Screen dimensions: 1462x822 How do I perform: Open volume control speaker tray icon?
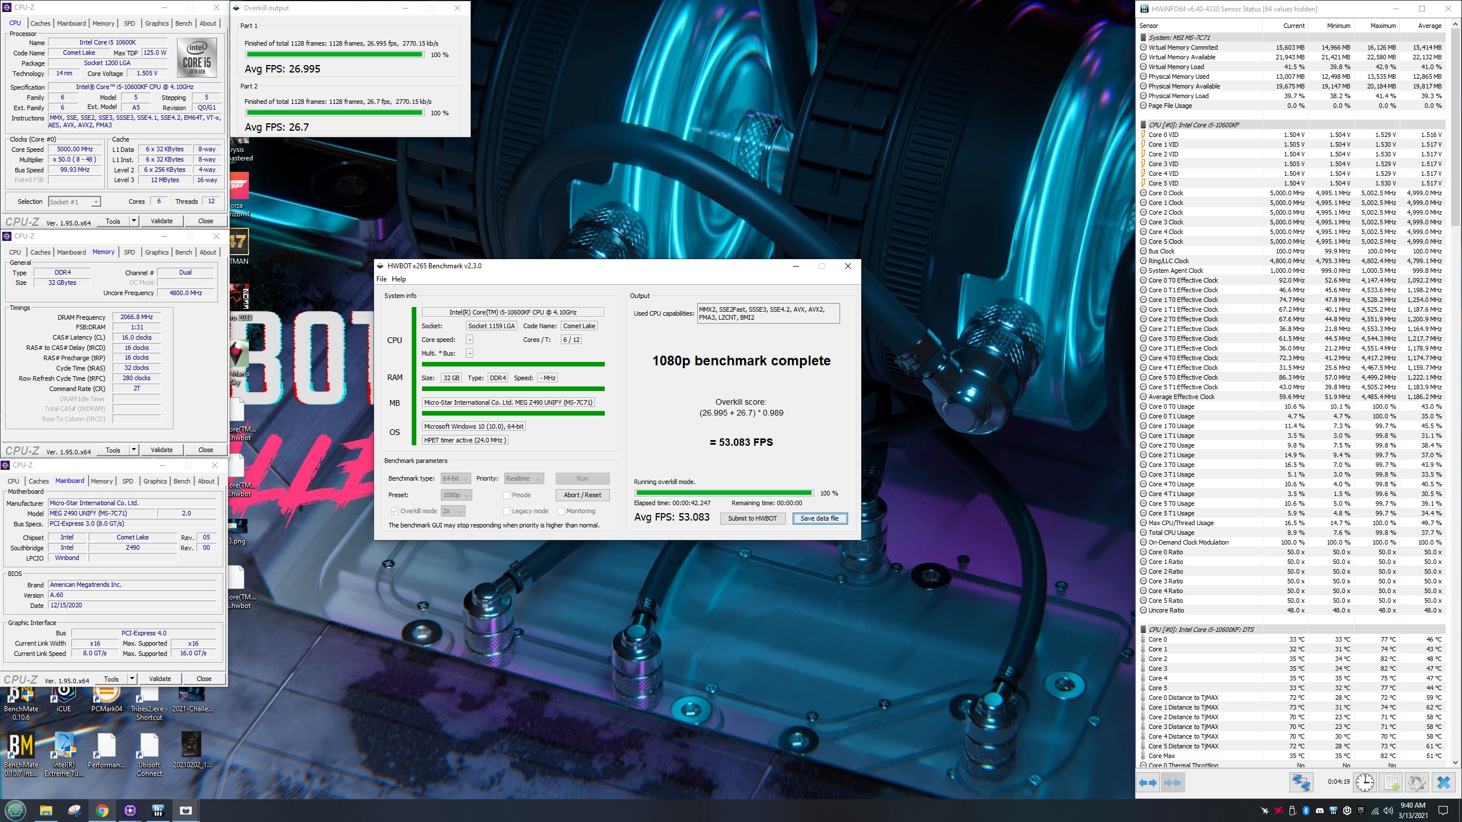pos(1389,811)
